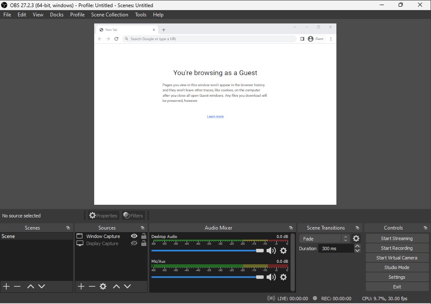Open Mic/Aux settings gear
Viewport: 431px width, 304px height.
(x=283, y=277)
